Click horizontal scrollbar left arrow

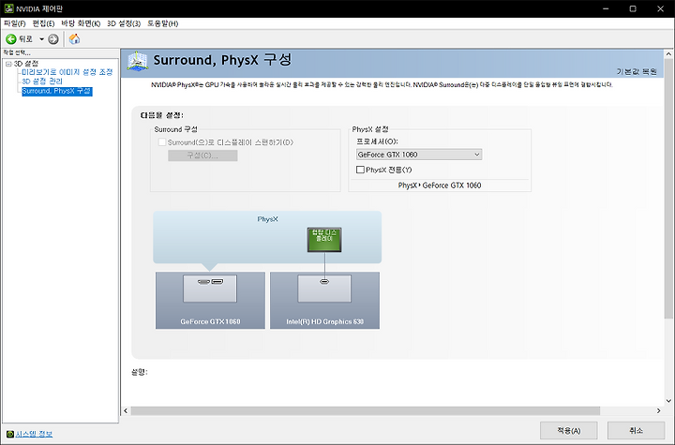tap(126, 411)
